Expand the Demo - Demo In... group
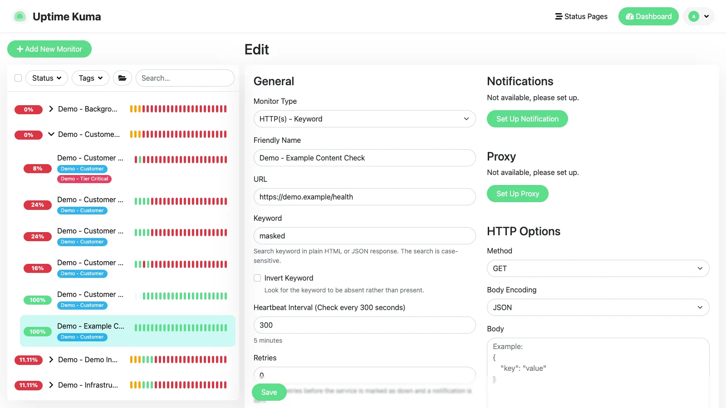Viewport: 726px width, 408px height. click(x=51, y=359)
